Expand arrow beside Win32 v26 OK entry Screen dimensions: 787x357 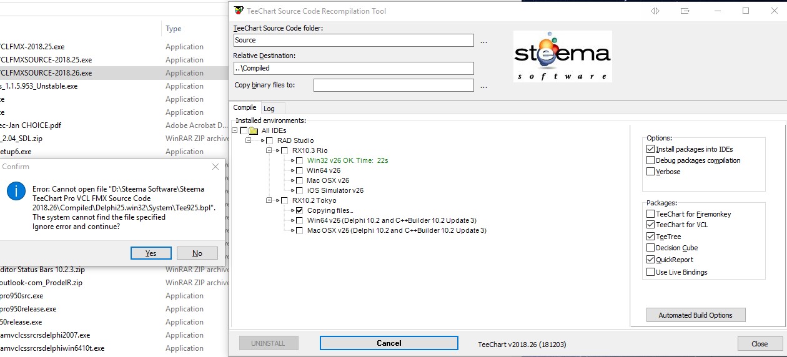[292, 160]
